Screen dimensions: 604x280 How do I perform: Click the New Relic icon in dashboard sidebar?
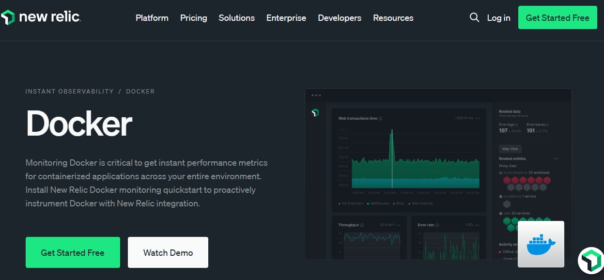[315, 112]
